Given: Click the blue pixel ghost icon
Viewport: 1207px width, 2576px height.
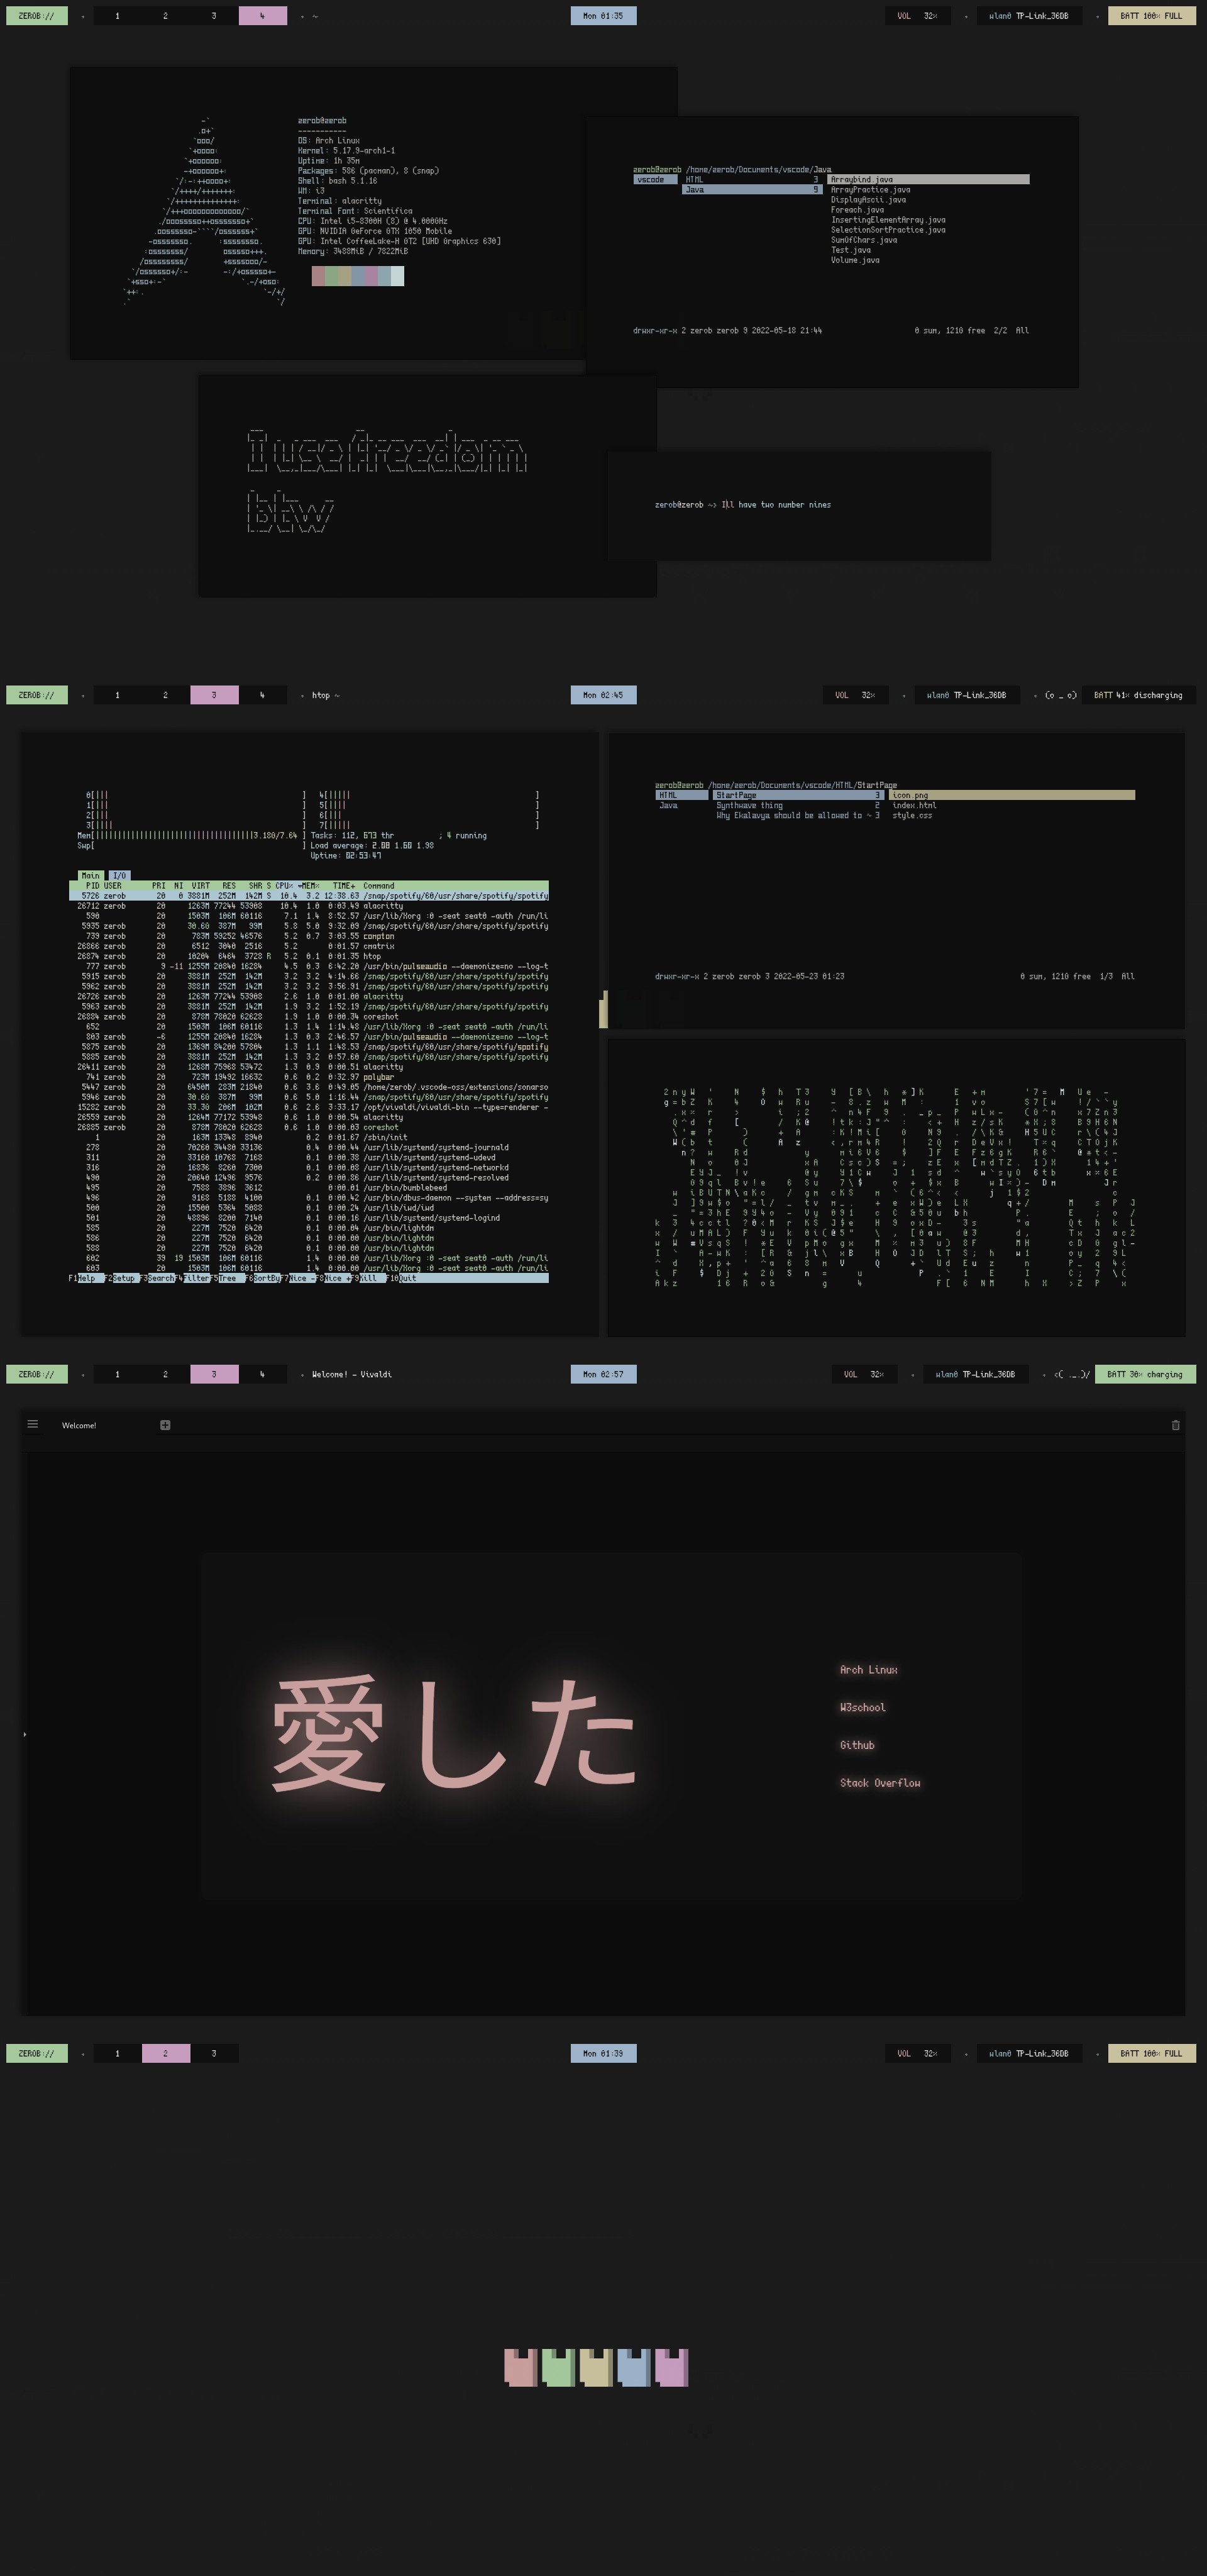Looking at the screenshot, I should [x=634, y=2367].
